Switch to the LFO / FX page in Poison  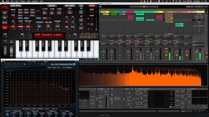coord(5,23)
